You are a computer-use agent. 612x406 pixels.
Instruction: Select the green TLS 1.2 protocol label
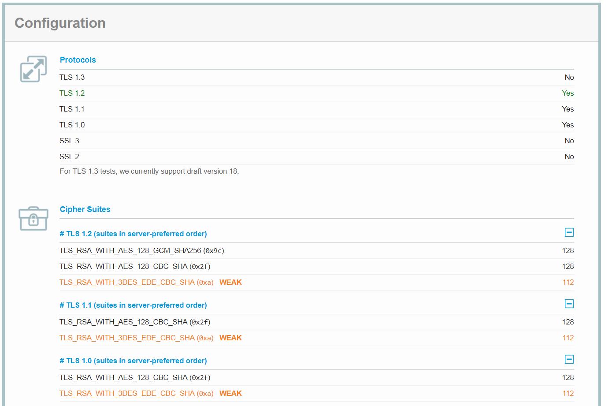72,93
